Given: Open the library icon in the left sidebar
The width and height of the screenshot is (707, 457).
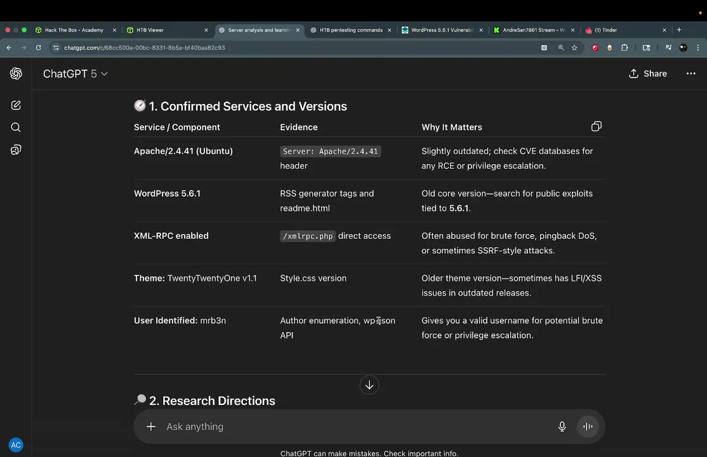Looking at the screenshot, I should 16,149.
